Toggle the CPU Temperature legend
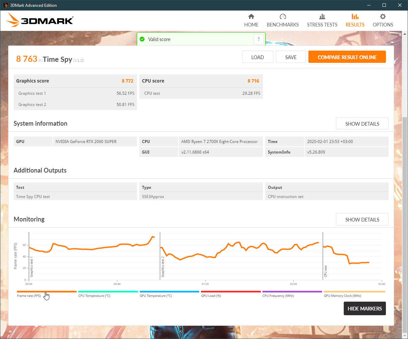The width and height of the screenshot is (408, 339). coord(108,294)
